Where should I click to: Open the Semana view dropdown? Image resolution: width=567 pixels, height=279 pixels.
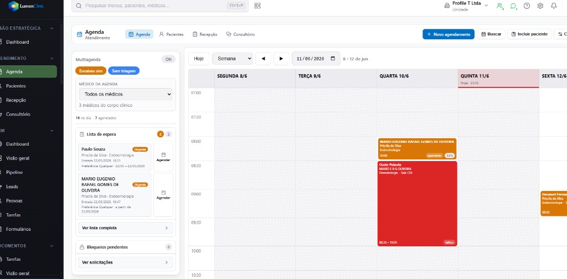pyautogui.click(x=232, y=59)
